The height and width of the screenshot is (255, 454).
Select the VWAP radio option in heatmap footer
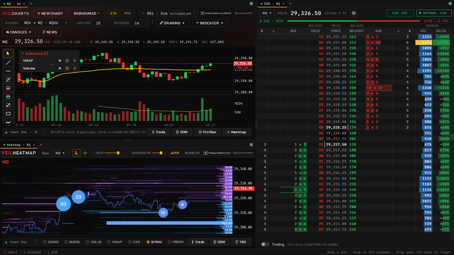115,242
